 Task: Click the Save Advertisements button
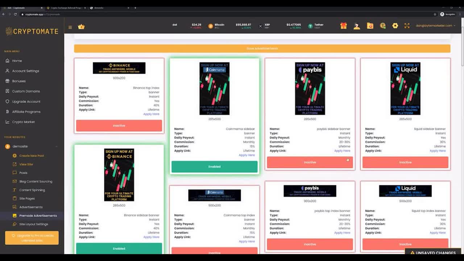click(x=262, y=49)
